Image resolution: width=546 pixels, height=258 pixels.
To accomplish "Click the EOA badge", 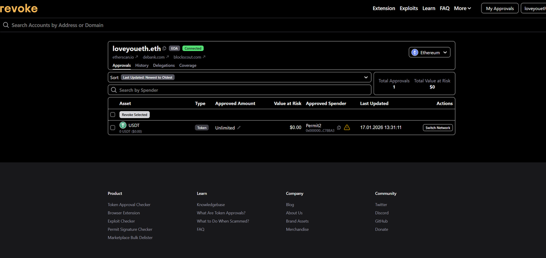I will coord(174,48).
